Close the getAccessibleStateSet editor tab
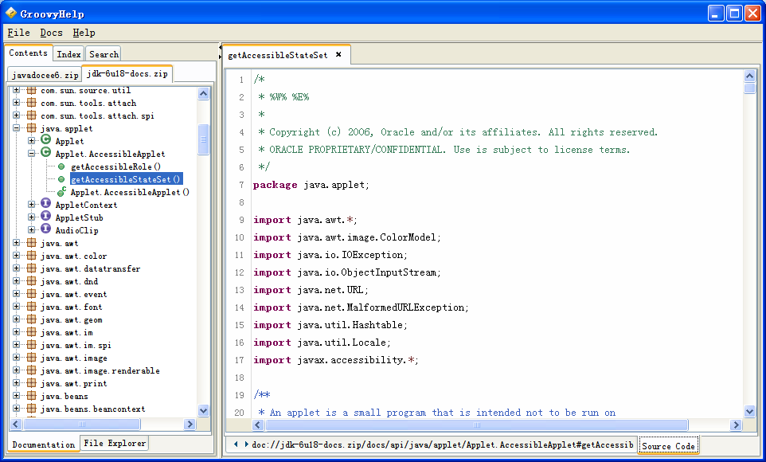766x462 pixels. (338, 55)
